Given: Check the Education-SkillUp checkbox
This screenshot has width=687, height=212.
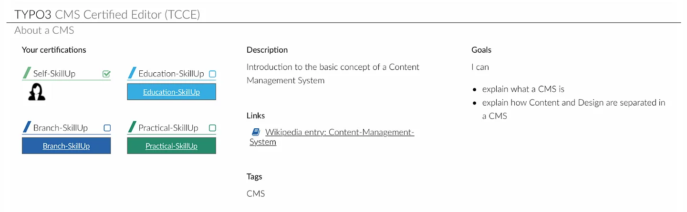Looking at the screenshot, I should (x=212, y=74).
